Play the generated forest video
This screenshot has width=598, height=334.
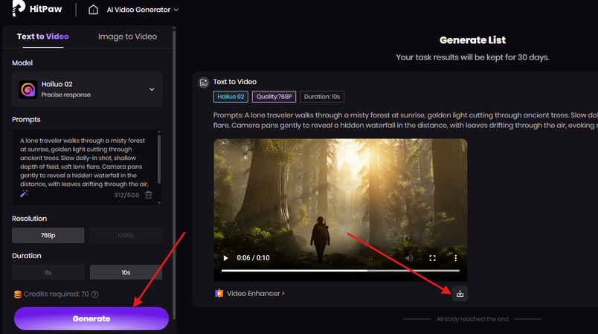(226, 258)
